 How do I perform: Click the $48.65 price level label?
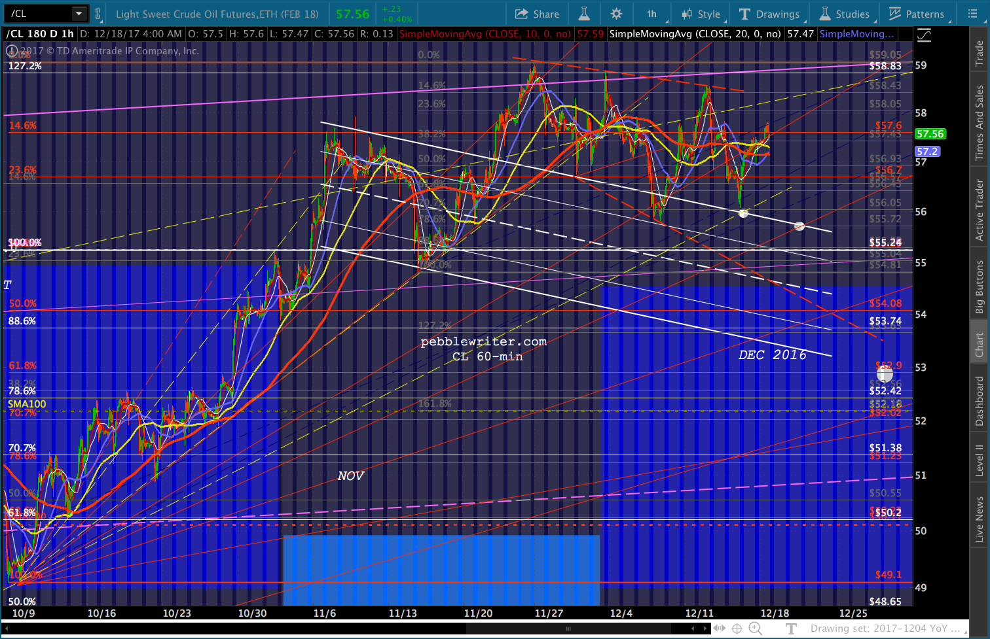click(885, 601)
